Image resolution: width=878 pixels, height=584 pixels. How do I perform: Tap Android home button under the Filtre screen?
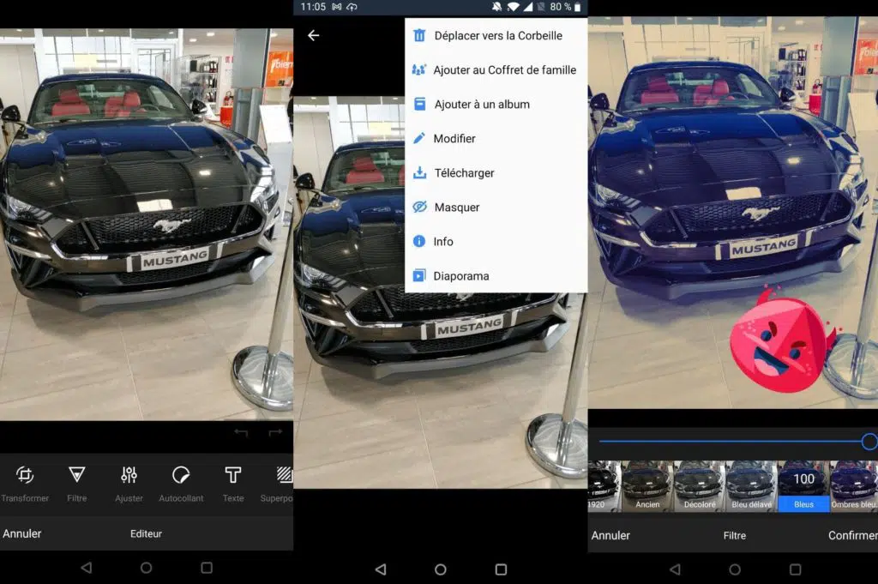coord(735,569)
